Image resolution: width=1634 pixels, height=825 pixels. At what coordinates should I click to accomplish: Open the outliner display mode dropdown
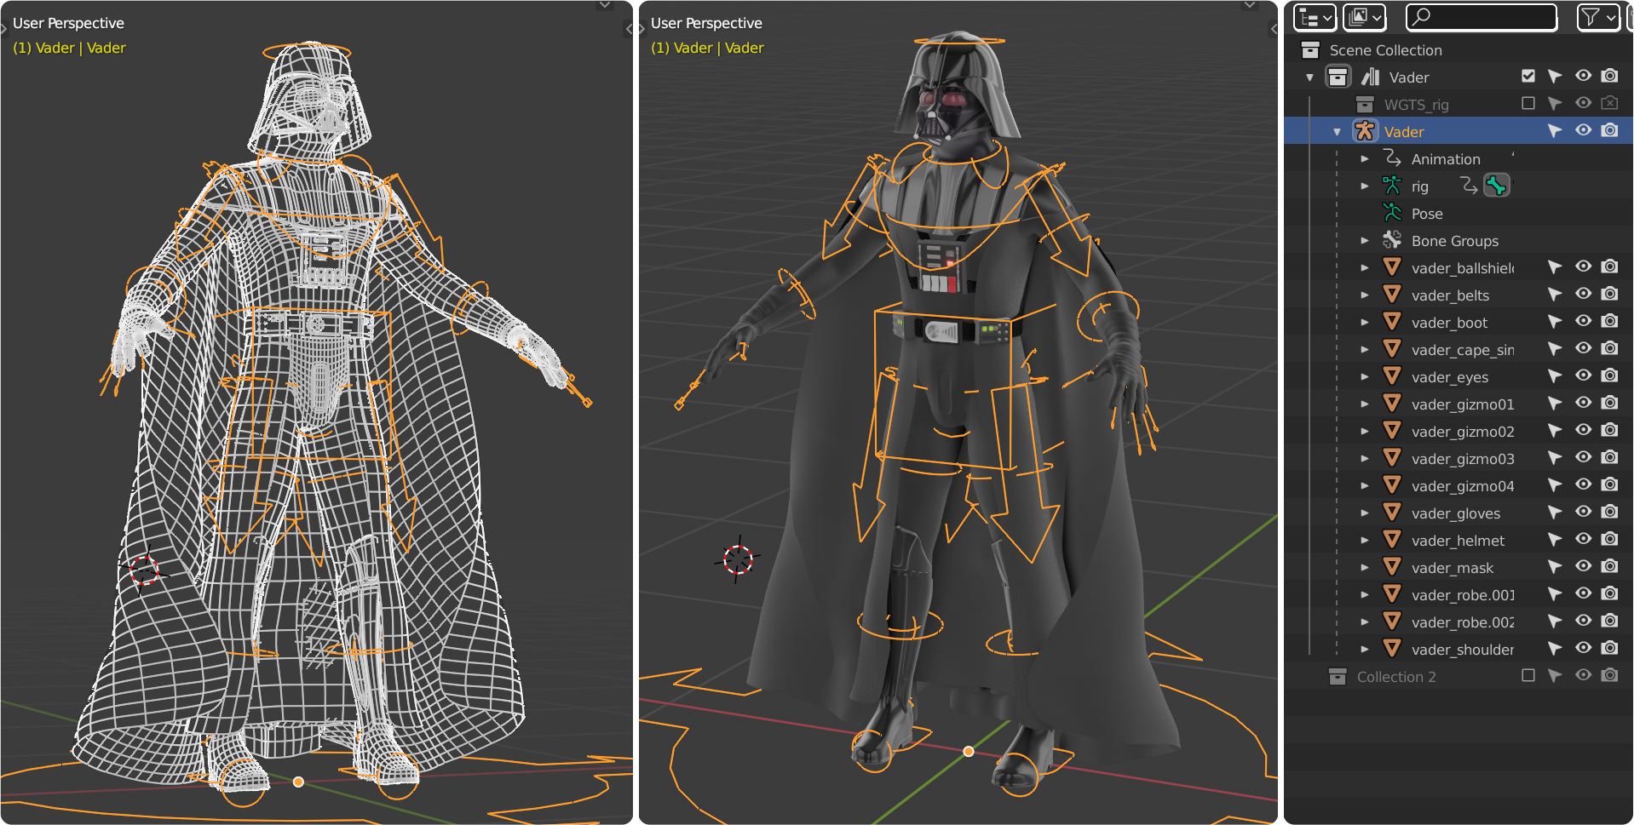(x=1364, y=17)
